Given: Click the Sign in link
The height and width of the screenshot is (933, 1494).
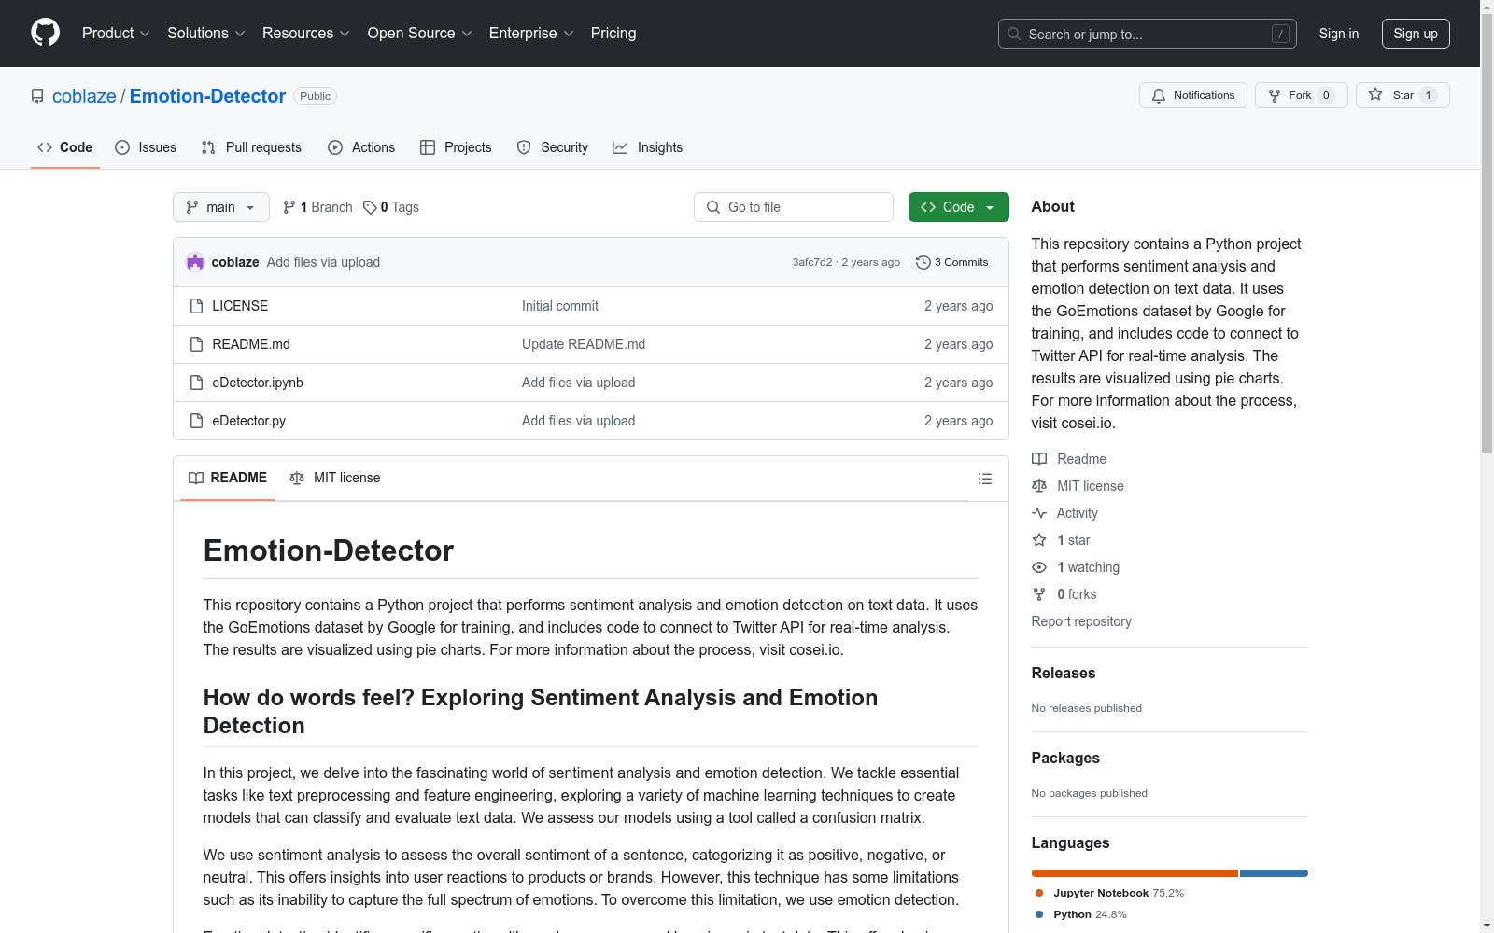Looking at the screenshot, I should 1339,34.
